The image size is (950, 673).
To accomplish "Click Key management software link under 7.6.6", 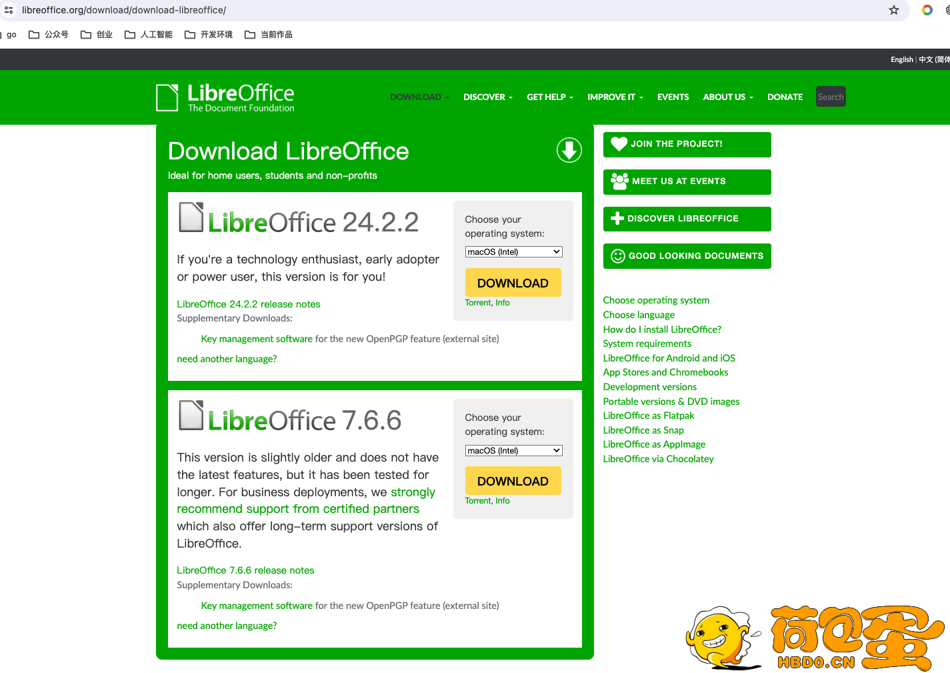I will [x=257, y=606].
